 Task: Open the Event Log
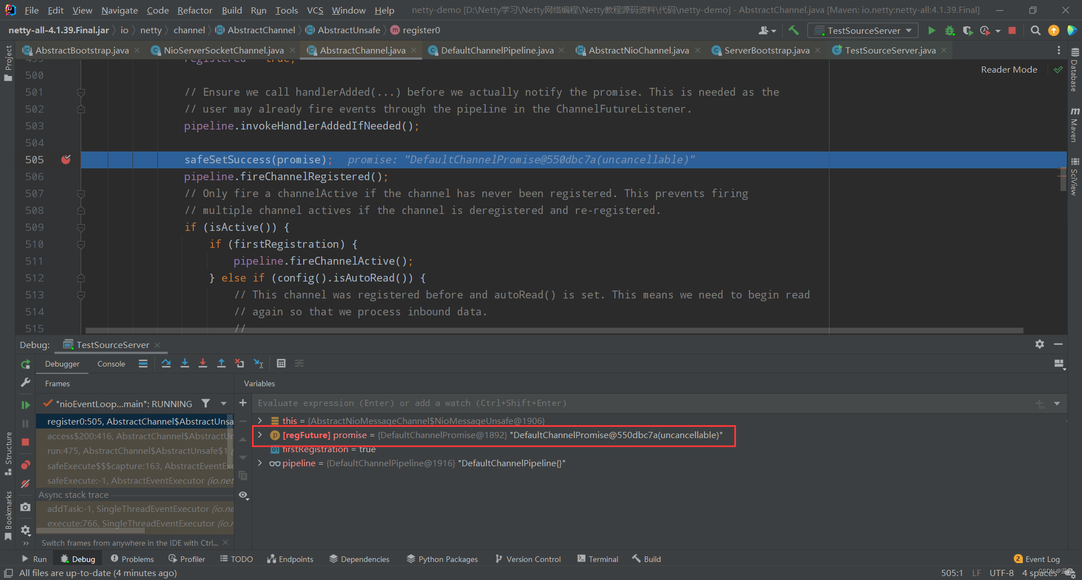[x=1037, y=559]
